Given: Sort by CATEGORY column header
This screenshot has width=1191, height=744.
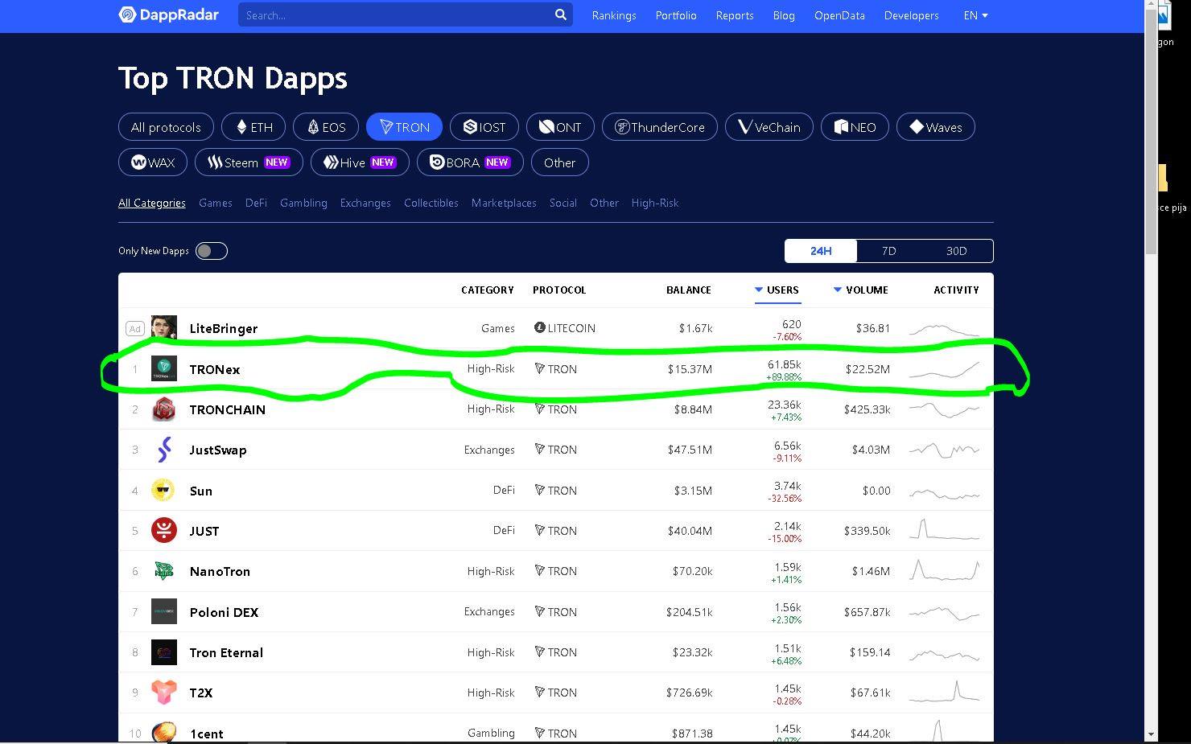Looking at the screenshot, I should click(487, 290).
